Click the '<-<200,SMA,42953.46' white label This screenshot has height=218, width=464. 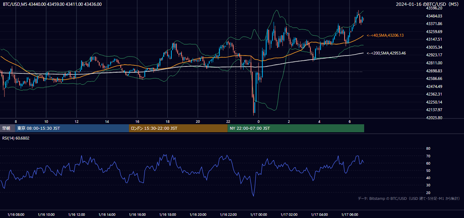(x=386, y=53)
